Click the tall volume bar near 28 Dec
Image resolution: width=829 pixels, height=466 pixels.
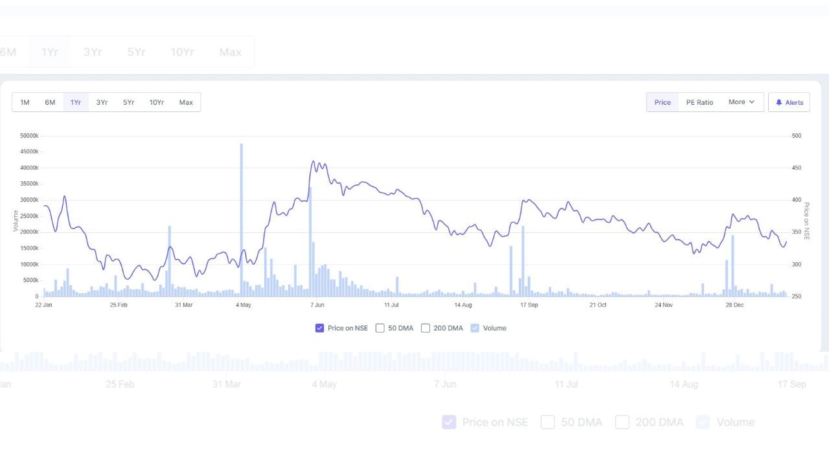732,265
